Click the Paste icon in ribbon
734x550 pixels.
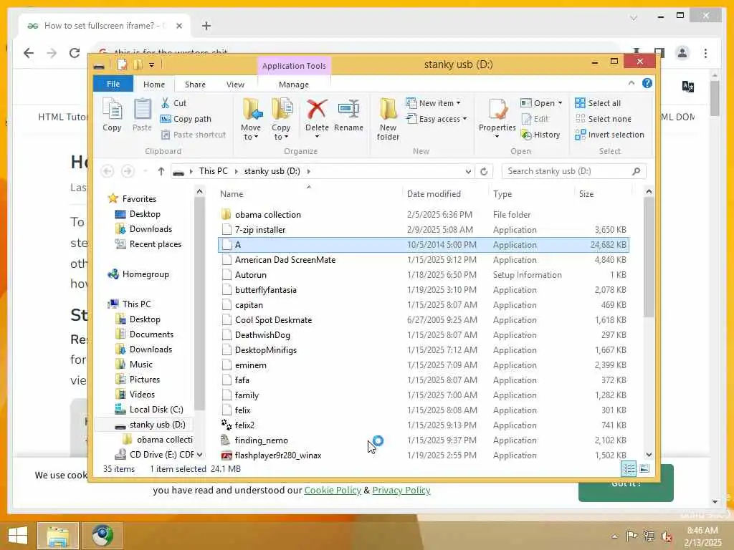(x=142, y=115)
